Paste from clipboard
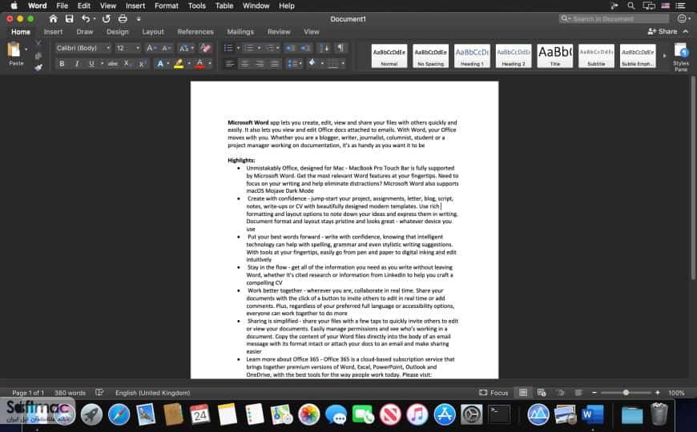697x432 pixels. point(14,54)
